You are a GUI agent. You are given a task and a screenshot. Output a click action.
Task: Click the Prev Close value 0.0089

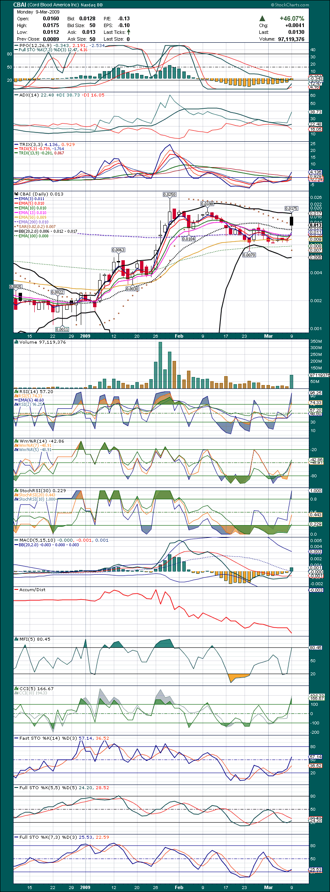pyautogui.click(x=51, y=39)
